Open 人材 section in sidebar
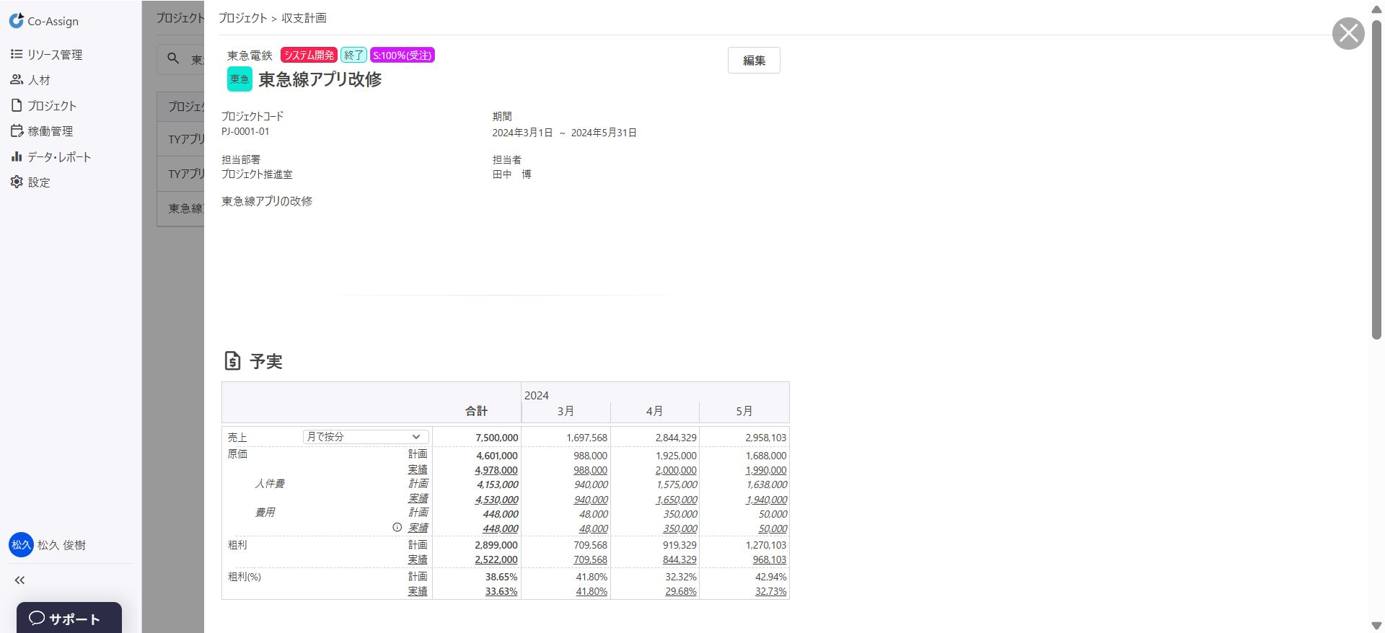1385x633 pixels. [x=31, y=80]
